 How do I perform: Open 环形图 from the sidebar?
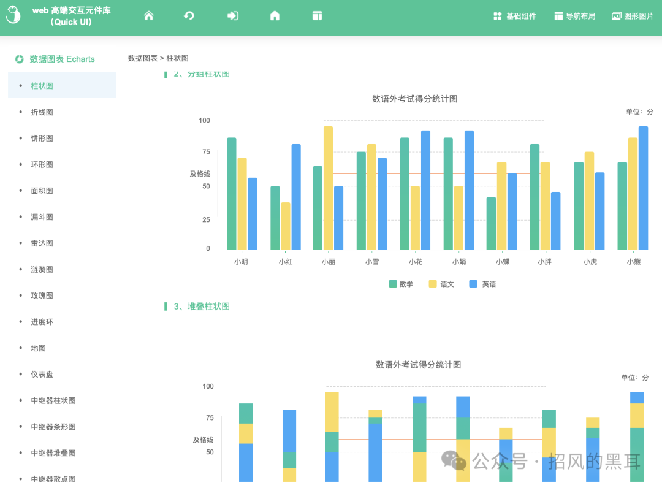pyautogui.click(x=42, y=164)
